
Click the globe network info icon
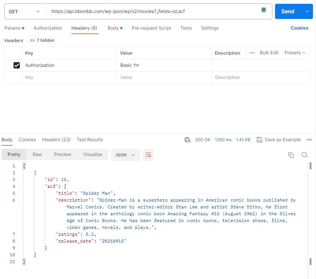tap(187, 140)
